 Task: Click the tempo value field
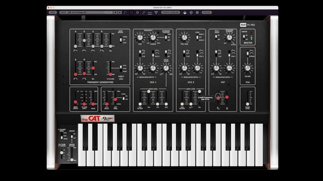pyautogui.click(x=175, y=13)
